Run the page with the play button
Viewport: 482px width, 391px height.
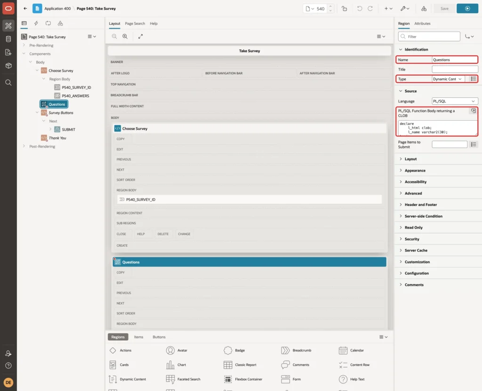pos(467,8)
